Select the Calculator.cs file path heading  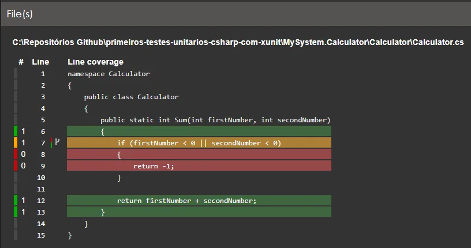[238, 42]
